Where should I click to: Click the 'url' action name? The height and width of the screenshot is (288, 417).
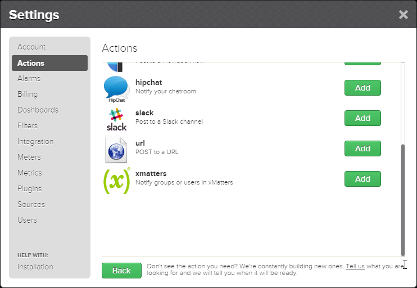click(x=140, y=143)
